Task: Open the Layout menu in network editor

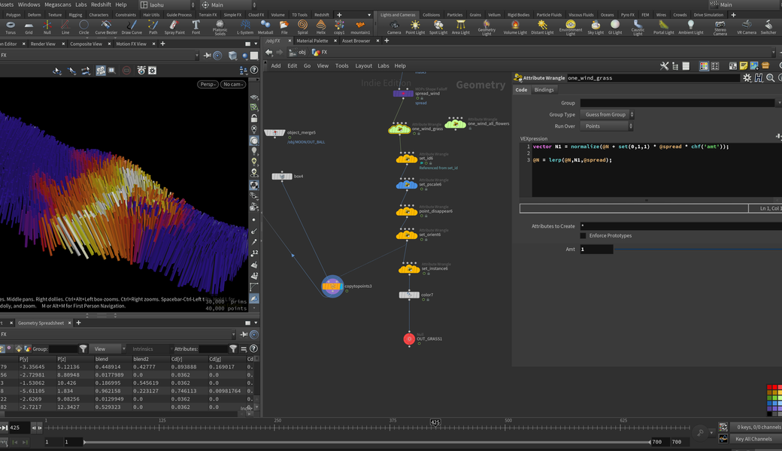Action: coord(363,66)
